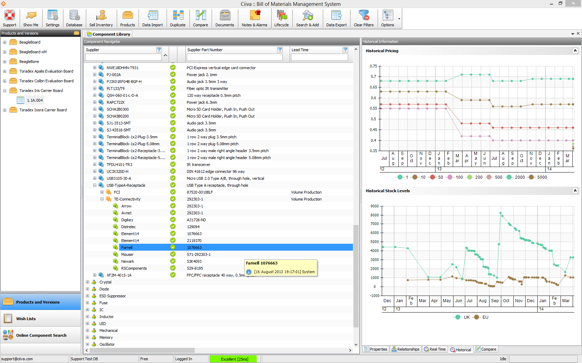Switch to the Real Time tab
The height and width of the screenshot is (363, 582).
434,349
